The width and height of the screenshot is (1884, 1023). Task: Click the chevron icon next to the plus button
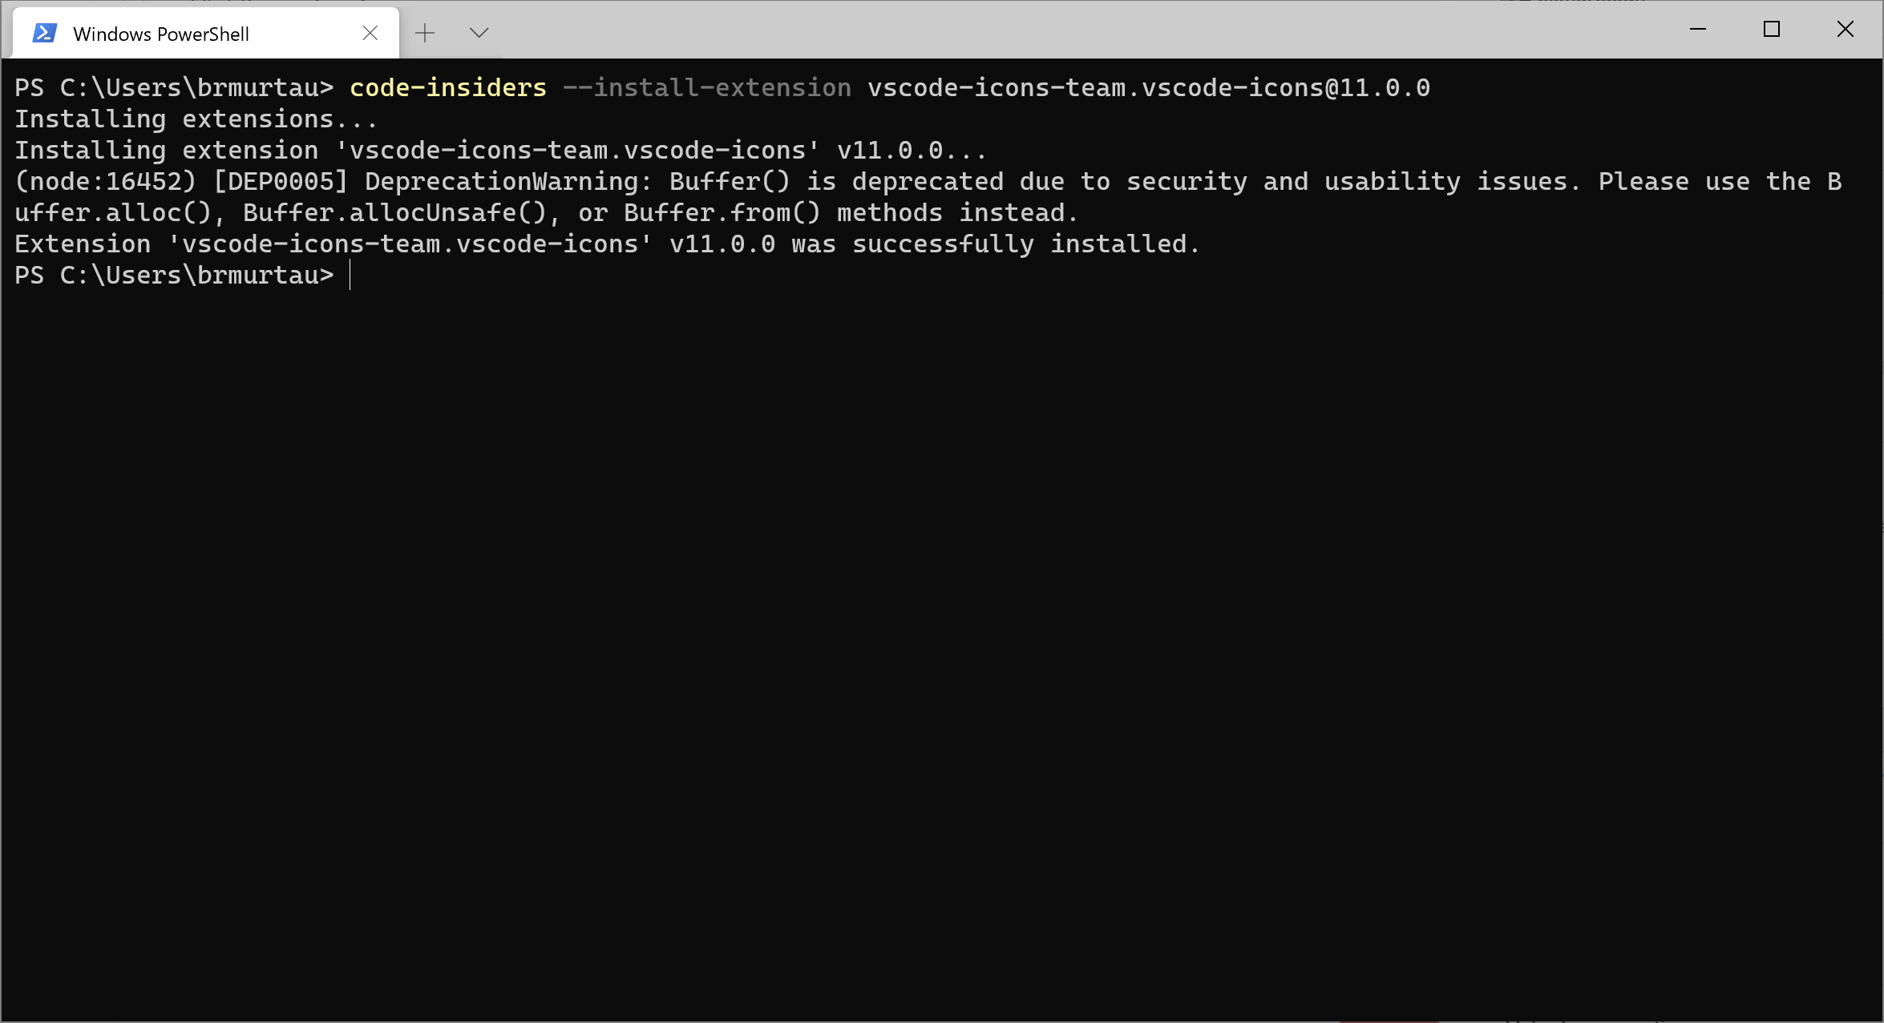click(479, 33)
